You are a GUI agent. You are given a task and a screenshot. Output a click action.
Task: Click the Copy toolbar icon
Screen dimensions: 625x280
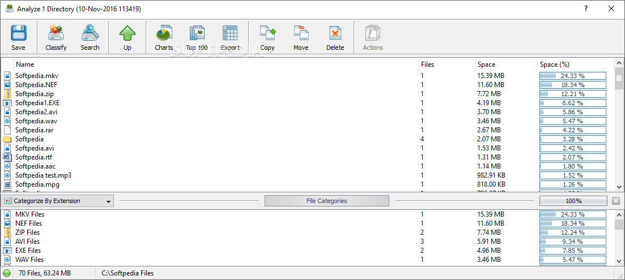[x=267, y=38]
